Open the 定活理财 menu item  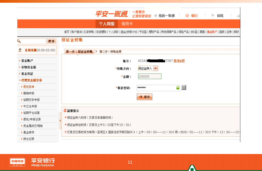tap(101, 32)
